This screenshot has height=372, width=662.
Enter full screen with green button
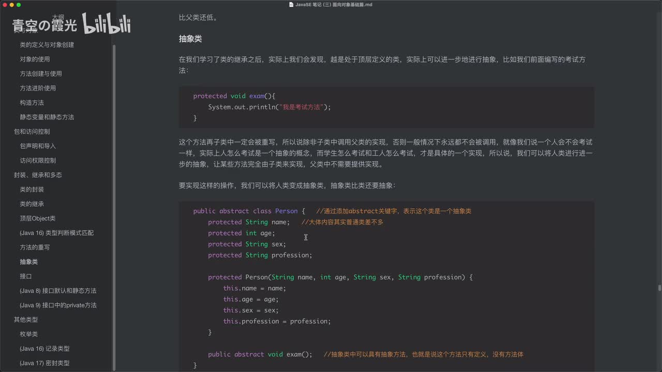click(19, 5)
